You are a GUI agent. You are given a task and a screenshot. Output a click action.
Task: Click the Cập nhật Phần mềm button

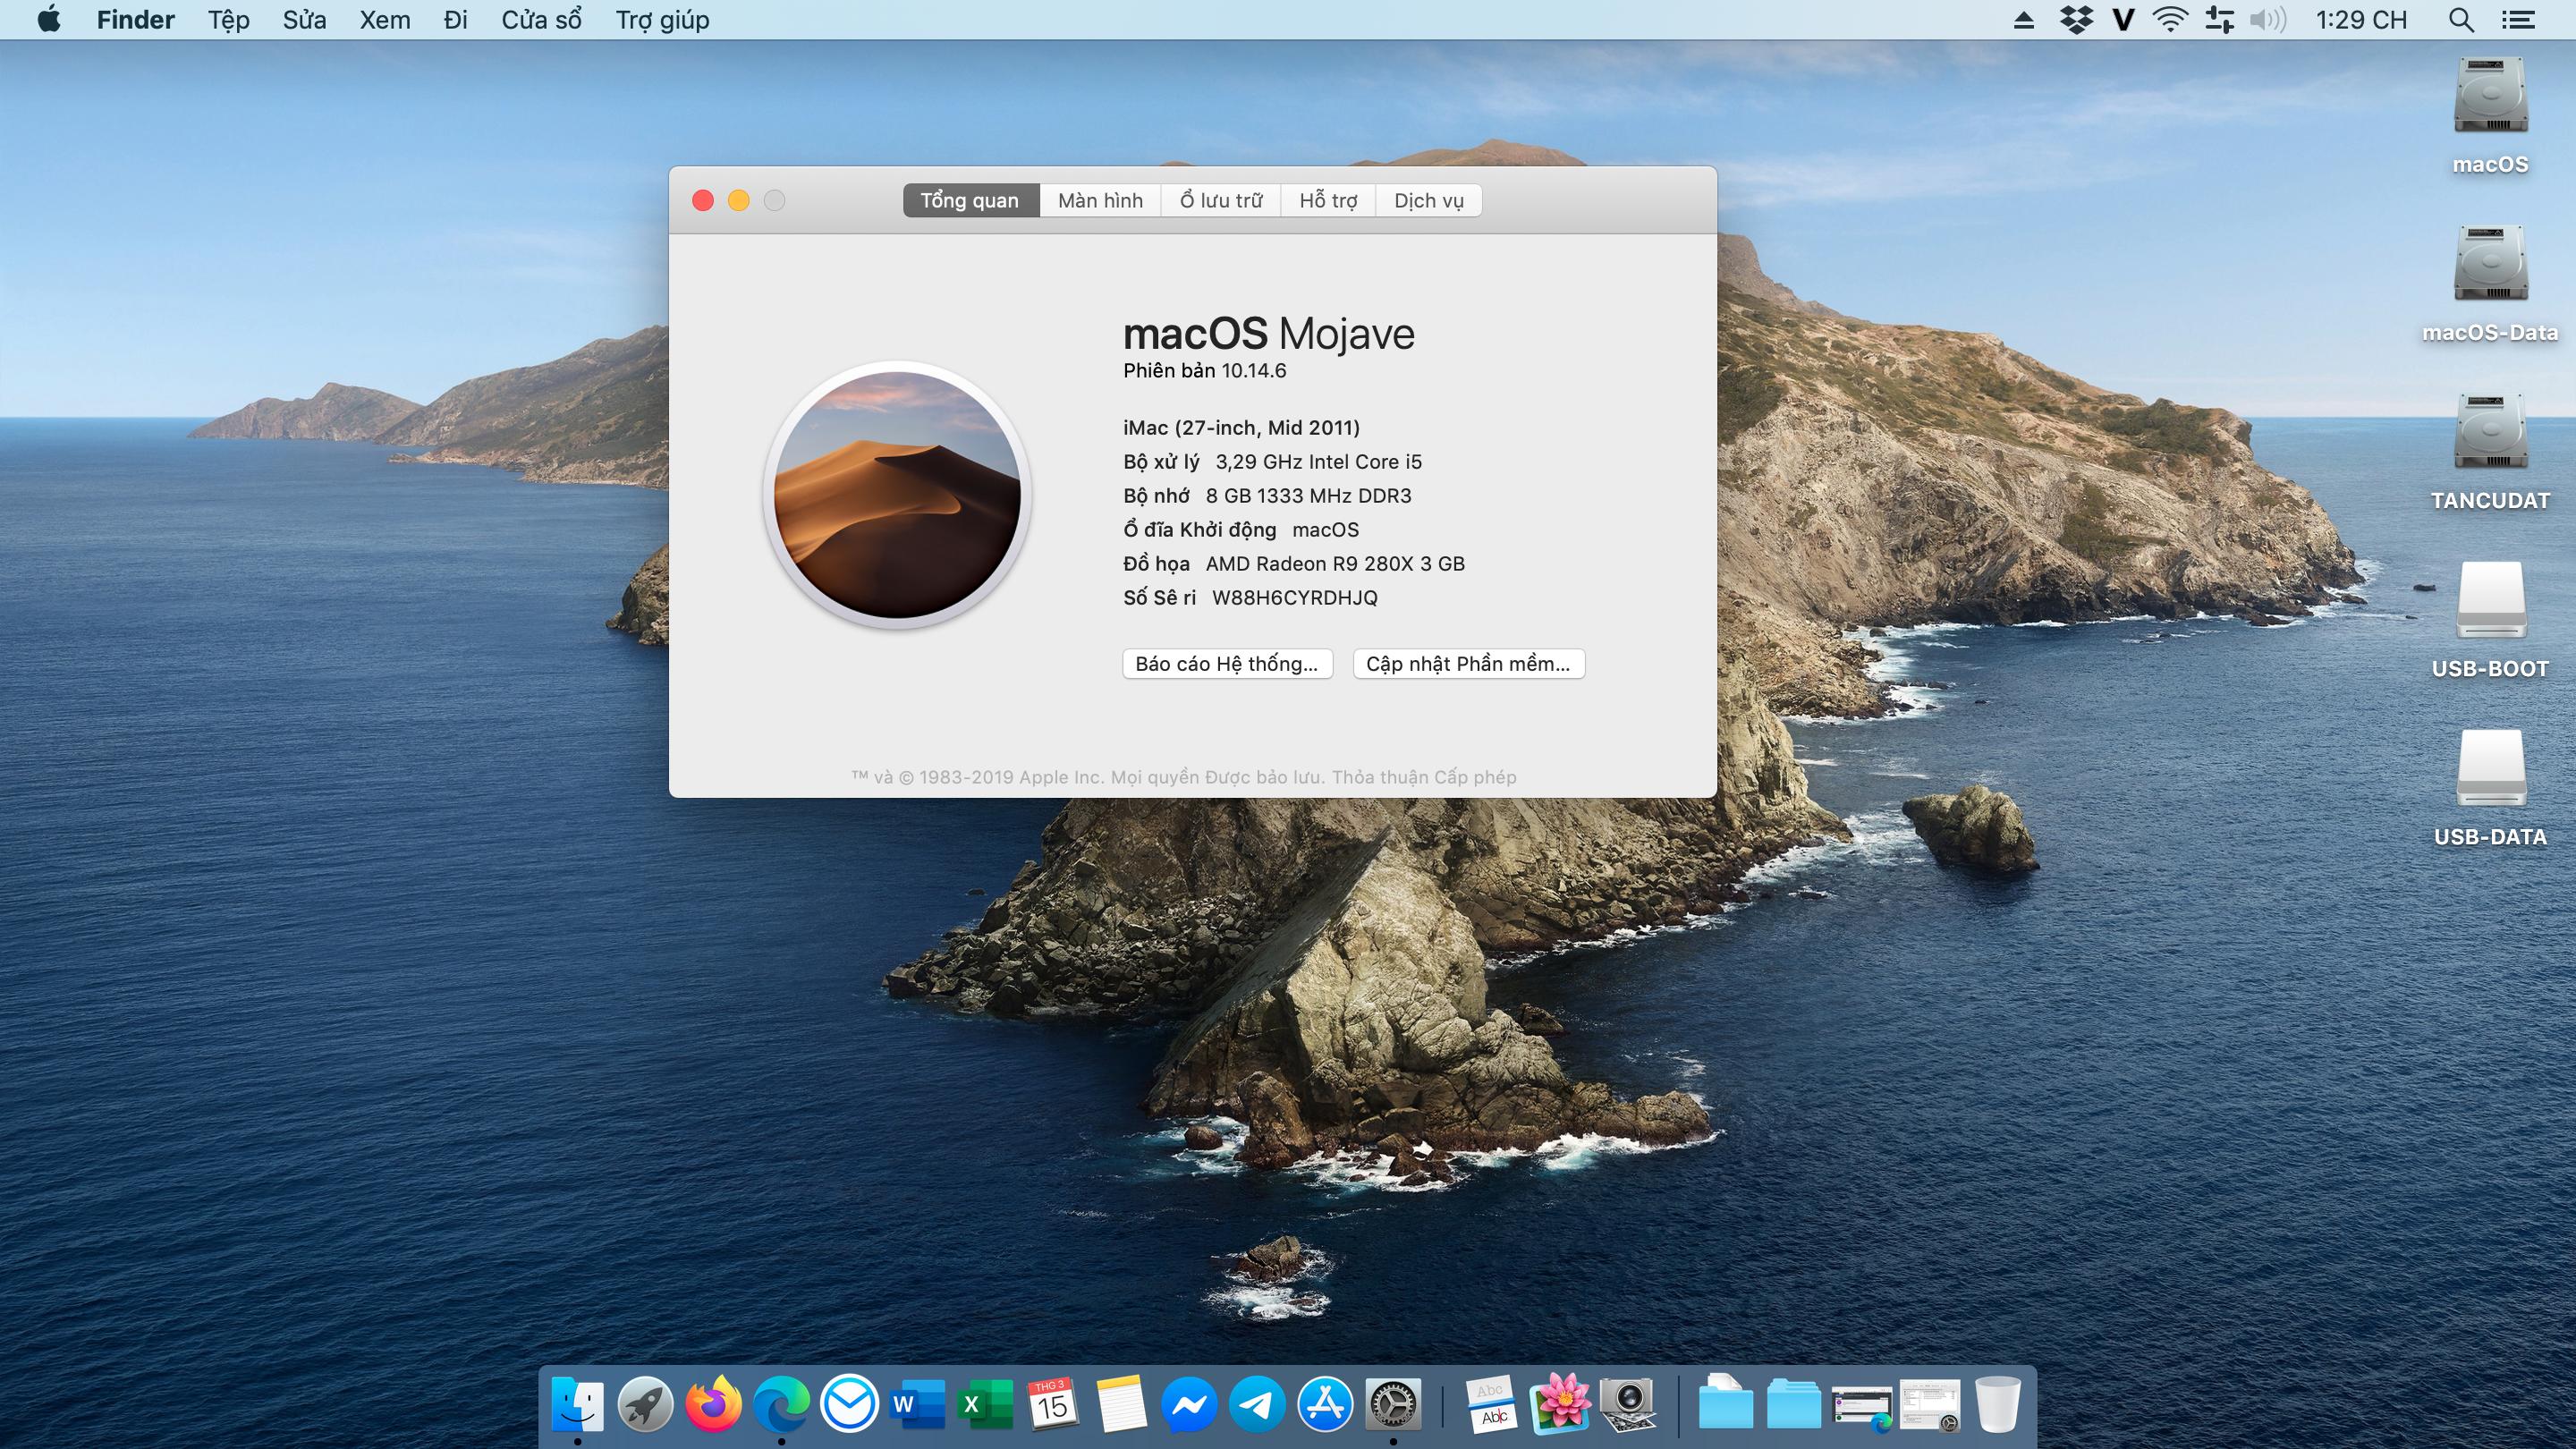(1468, 664)
